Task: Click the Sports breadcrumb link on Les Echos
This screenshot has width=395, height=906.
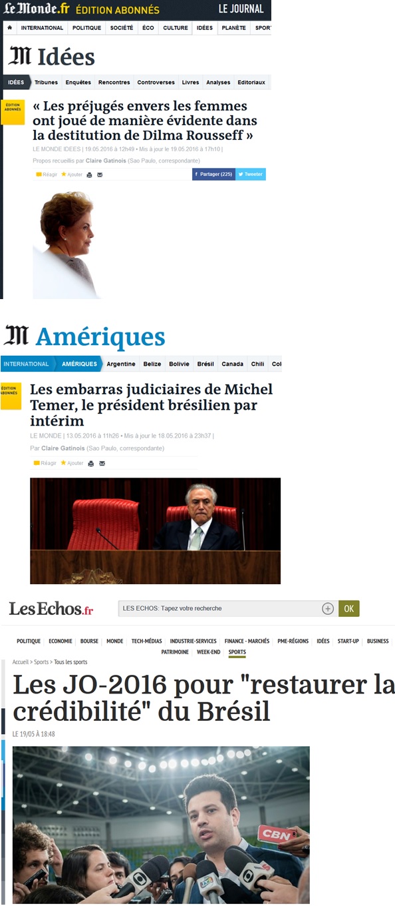Action: [x=41, y=662]
